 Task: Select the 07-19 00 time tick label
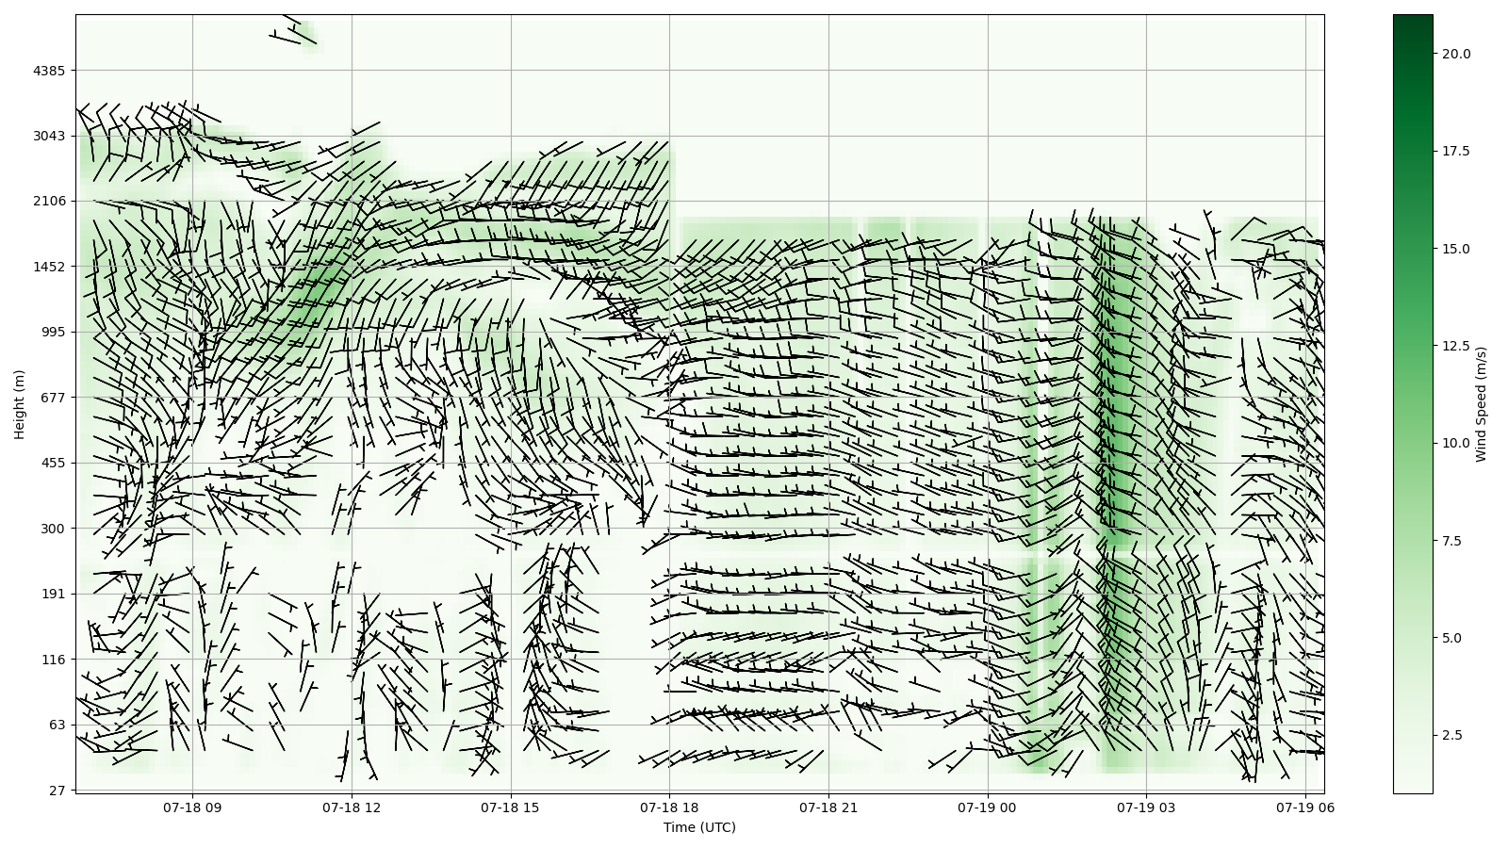click(988, 807)
